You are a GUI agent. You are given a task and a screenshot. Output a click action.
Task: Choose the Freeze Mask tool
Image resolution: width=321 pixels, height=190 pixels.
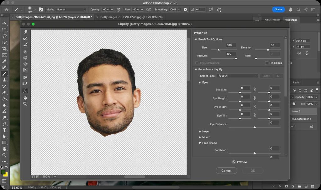[x=25, y=78]
